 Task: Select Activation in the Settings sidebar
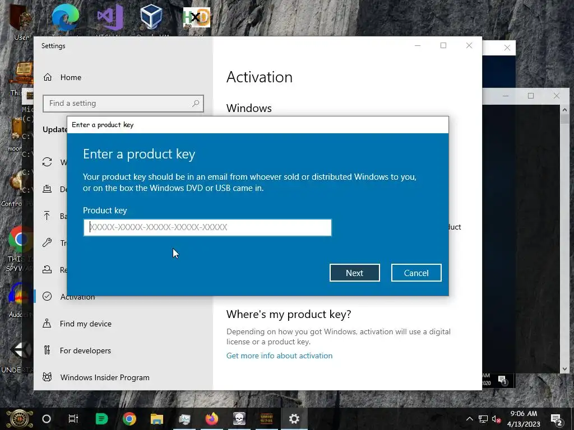(x=77, y=297)
